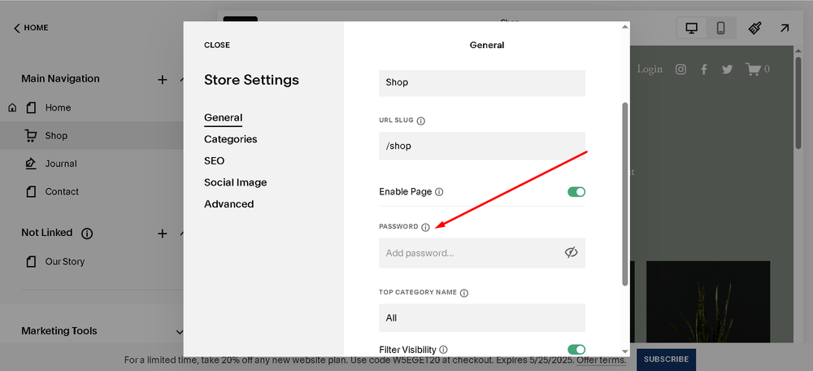Click the info icon beside Not Linked
Screen dimensions: 813x371
coord(87,234)
